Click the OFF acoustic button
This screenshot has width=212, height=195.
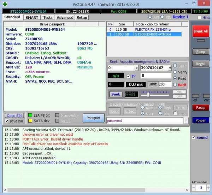[x=179, y=96]
